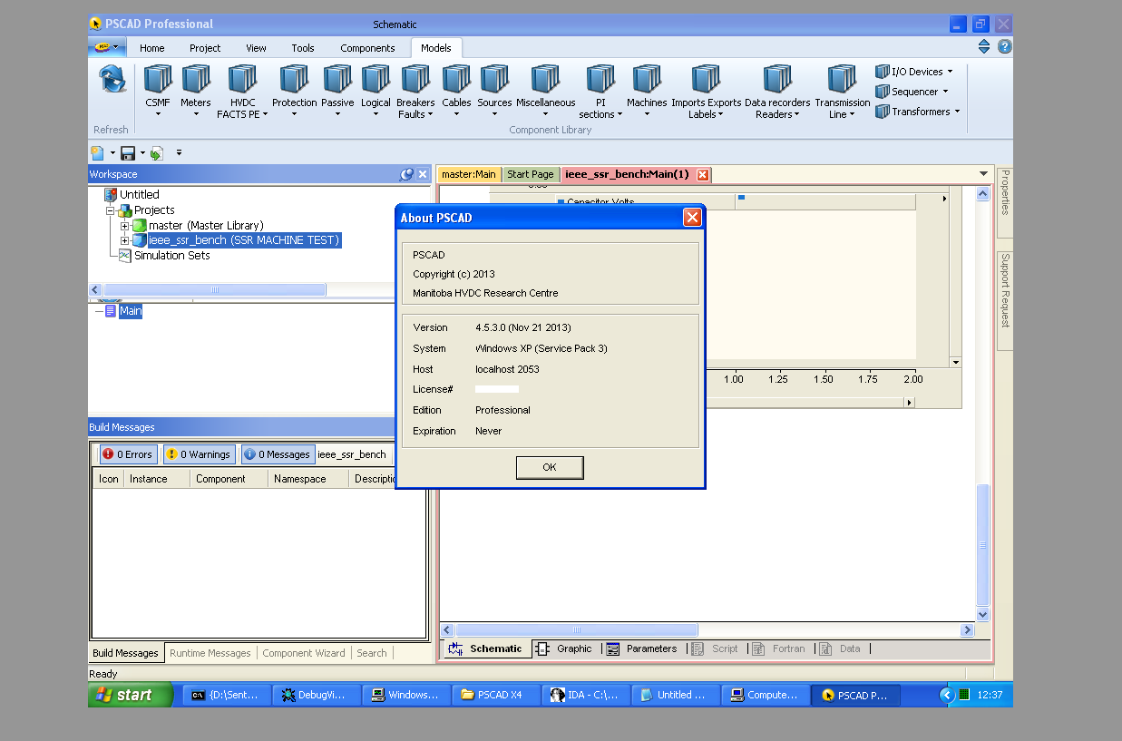Switch to the master:Main document tab
1122x741 pixels.
469,174
